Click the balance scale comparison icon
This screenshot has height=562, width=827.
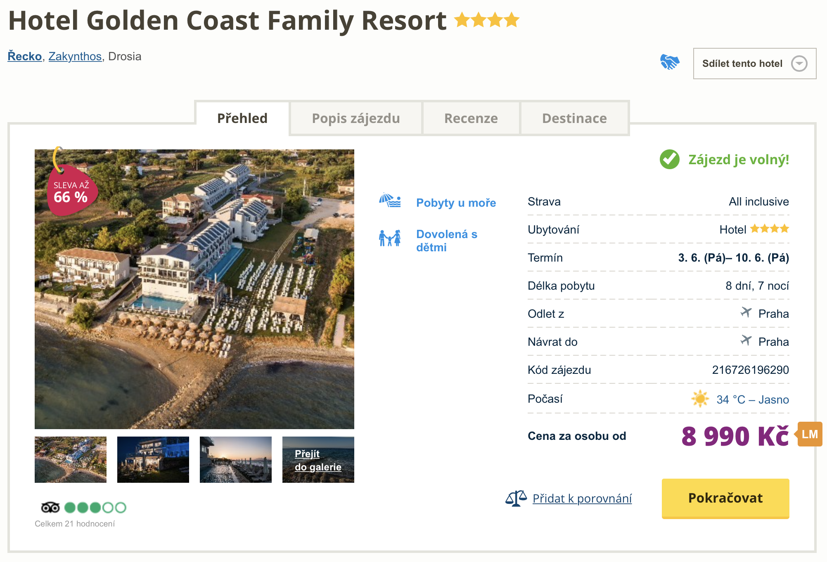coord(516,498)
